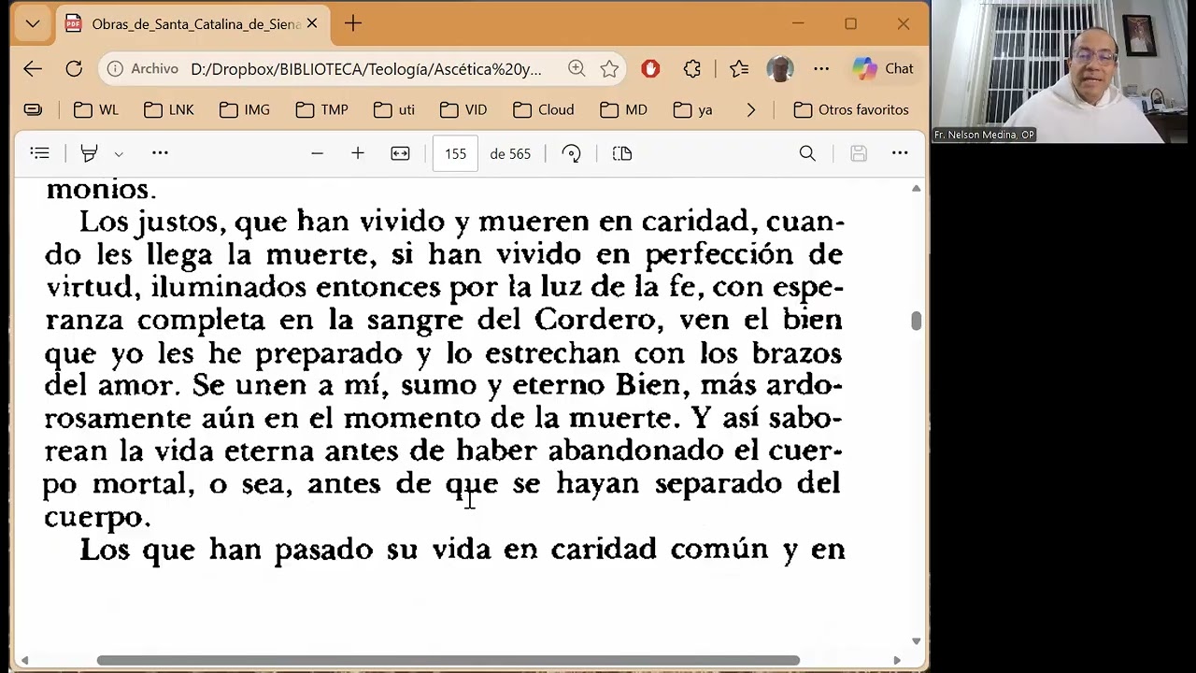This screenshot has width=1196, height=673.
Task: Expand highlight color options arrow
Action: pos(118,154)
